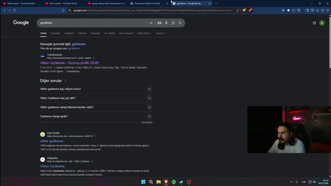Open a new browser tab with plus
Image resolution: width=331 pixels, height=186 pixels.
[216, 3]
